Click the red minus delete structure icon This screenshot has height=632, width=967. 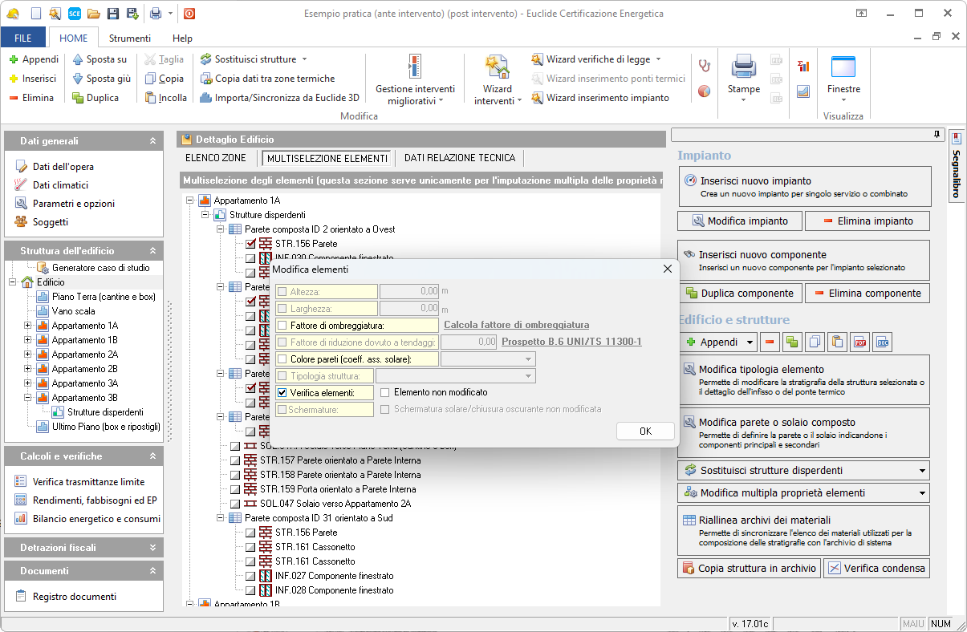[770, 342]
